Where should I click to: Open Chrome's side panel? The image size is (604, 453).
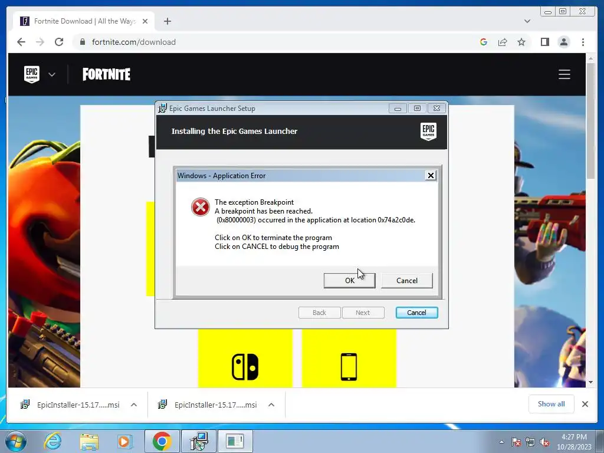(x=544, y=42)
